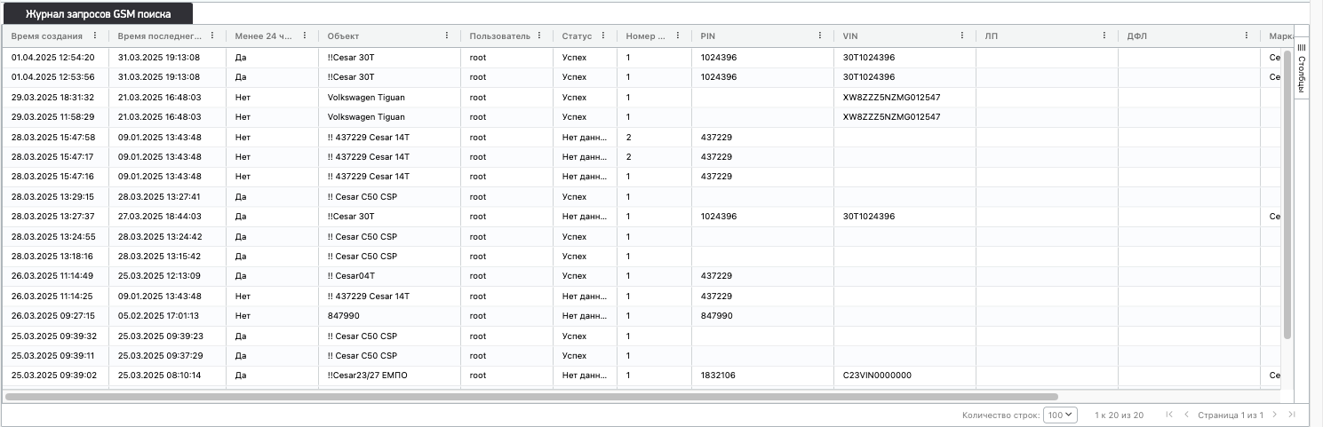Open the 'Статус' column menu
This screenshot has width=1323, height=427.
click(x=603, y=36)
